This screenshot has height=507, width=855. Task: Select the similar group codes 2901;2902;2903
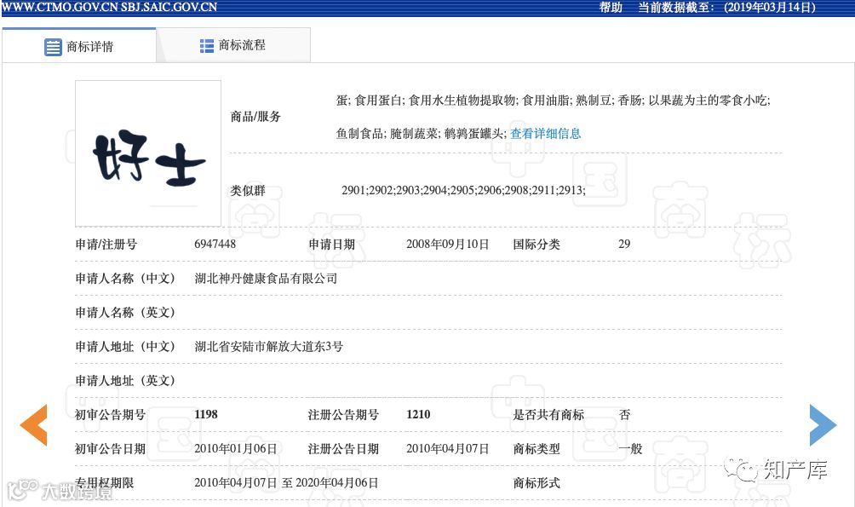click(x=463, y=191)
